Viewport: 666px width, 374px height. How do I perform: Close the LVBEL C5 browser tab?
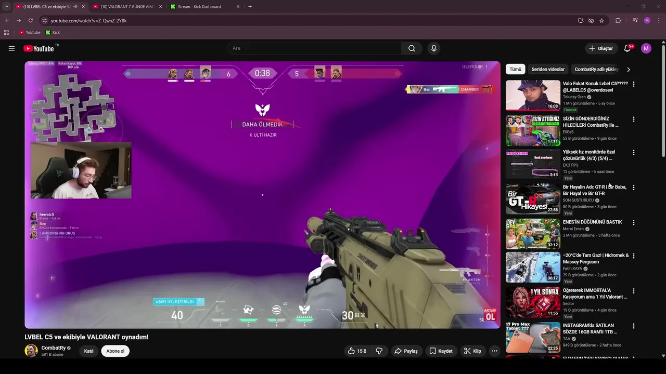point(83,7)
